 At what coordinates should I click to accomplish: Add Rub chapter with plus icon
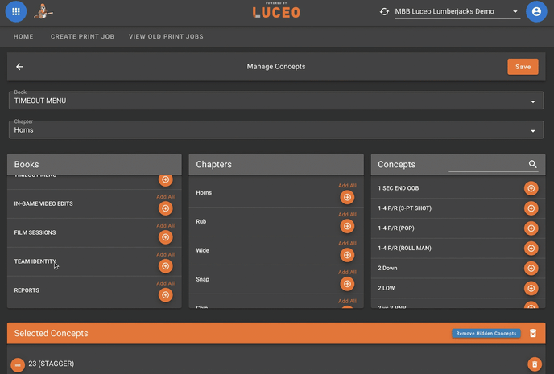[x=347, y=226]
